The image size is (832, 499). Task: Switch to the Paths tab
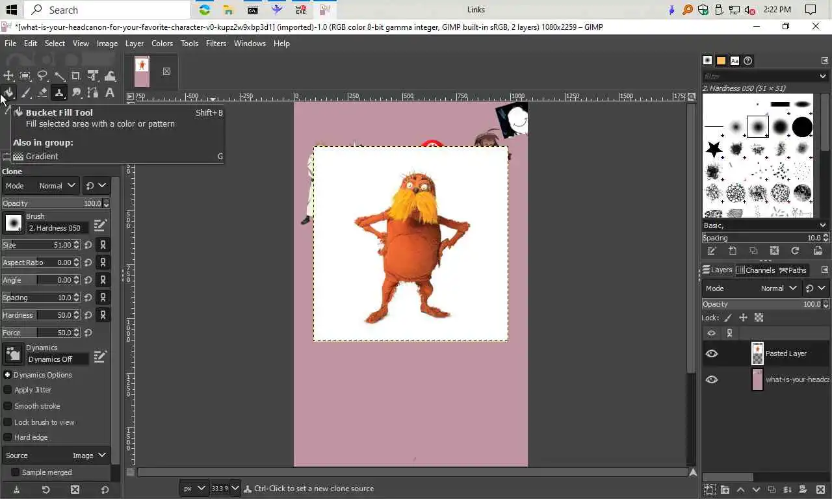click(793, 270)
